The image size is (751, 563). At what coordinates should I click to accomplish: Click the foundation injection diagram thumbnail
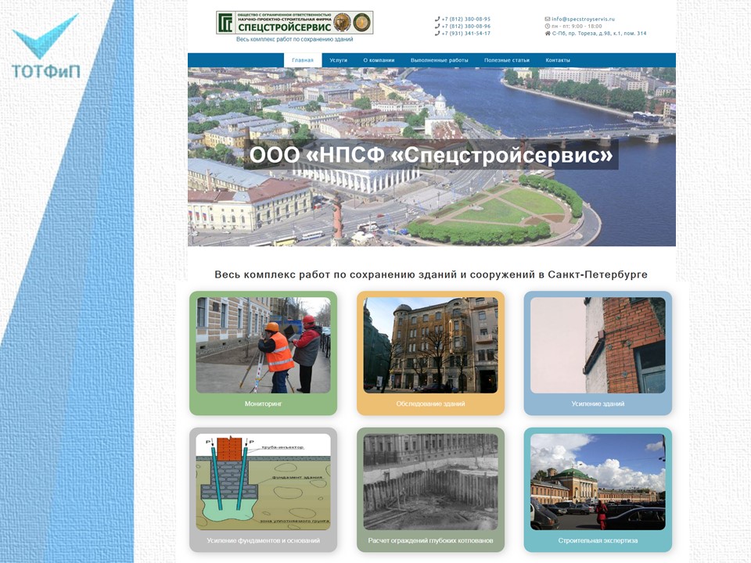coord(263,482)
